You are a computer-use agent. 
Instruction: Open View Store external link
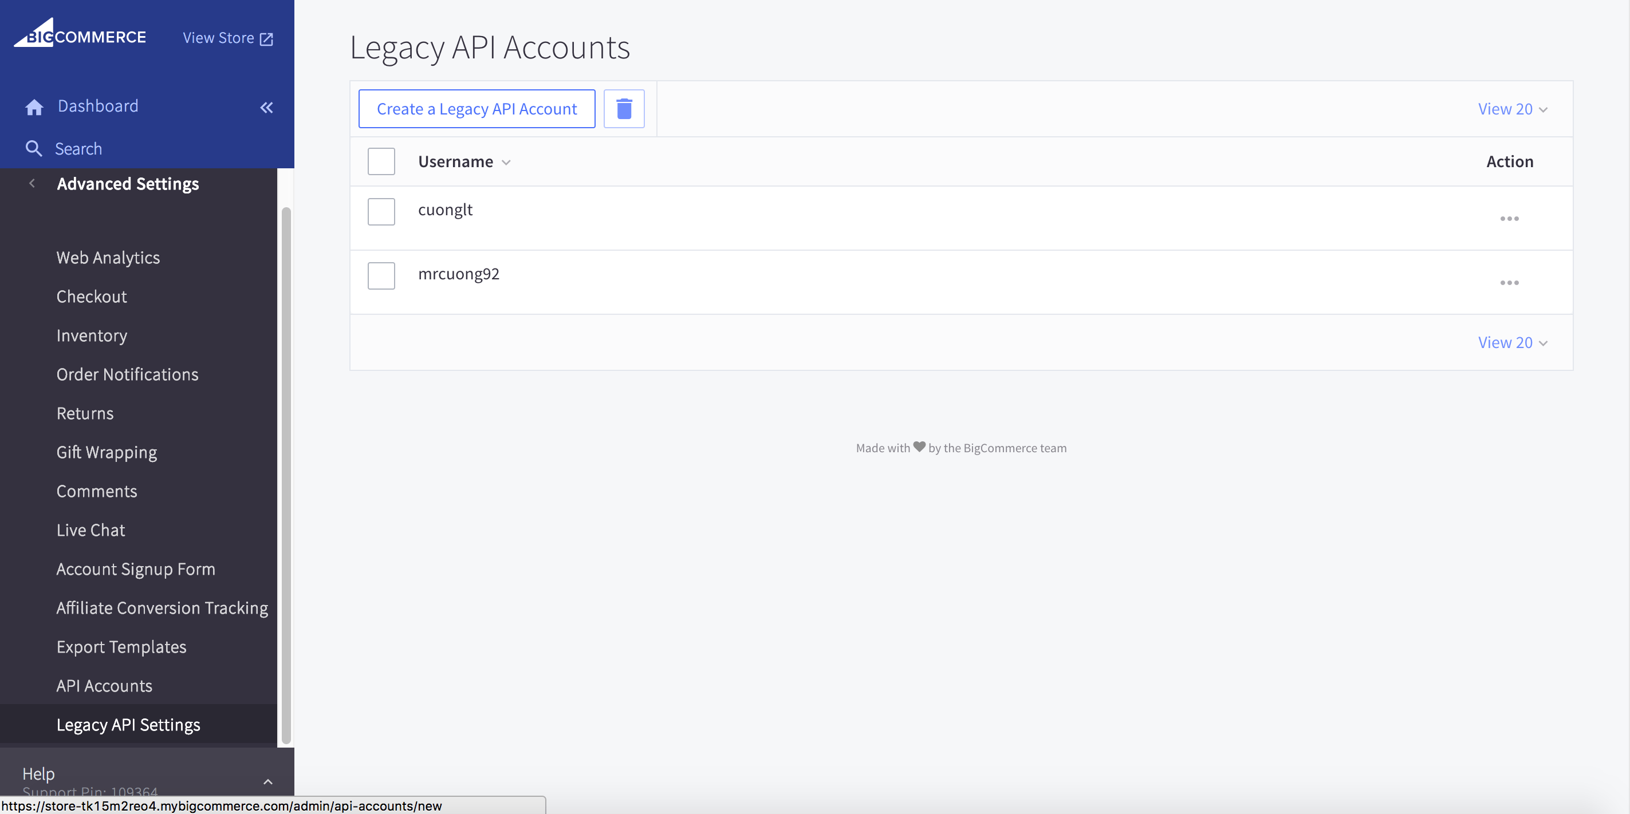coord(228,38)
